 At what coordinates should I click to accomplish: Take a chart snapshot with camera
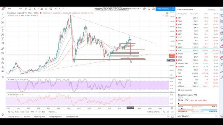pos(153,9)
